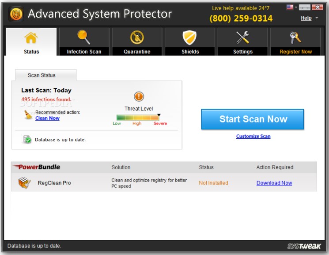Open the Settings tab label
329x255 pixels.
click(243, 52)
